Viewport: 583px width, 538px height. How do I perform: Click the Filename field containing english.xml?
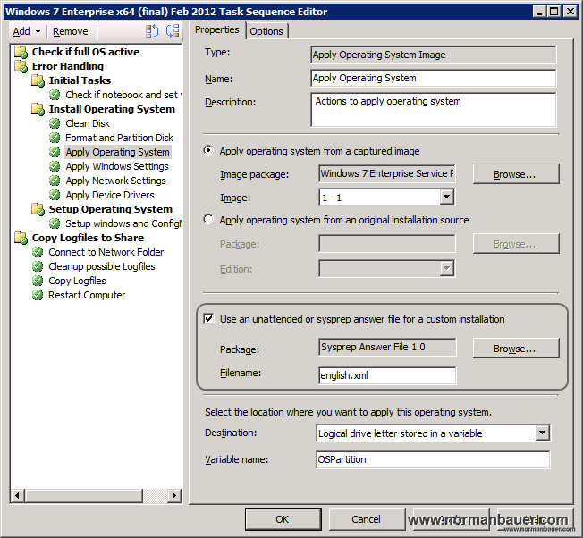(387, 375)
